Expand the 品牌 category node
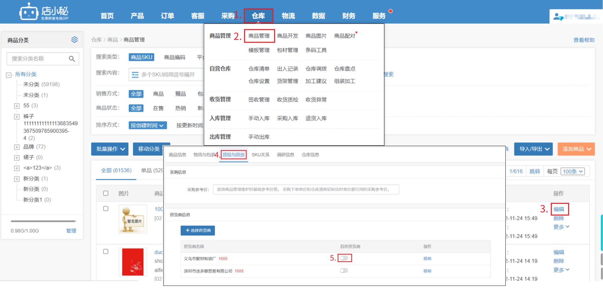Image resolution: width=603 pixels, height=300 pixels. pos(17,147)
